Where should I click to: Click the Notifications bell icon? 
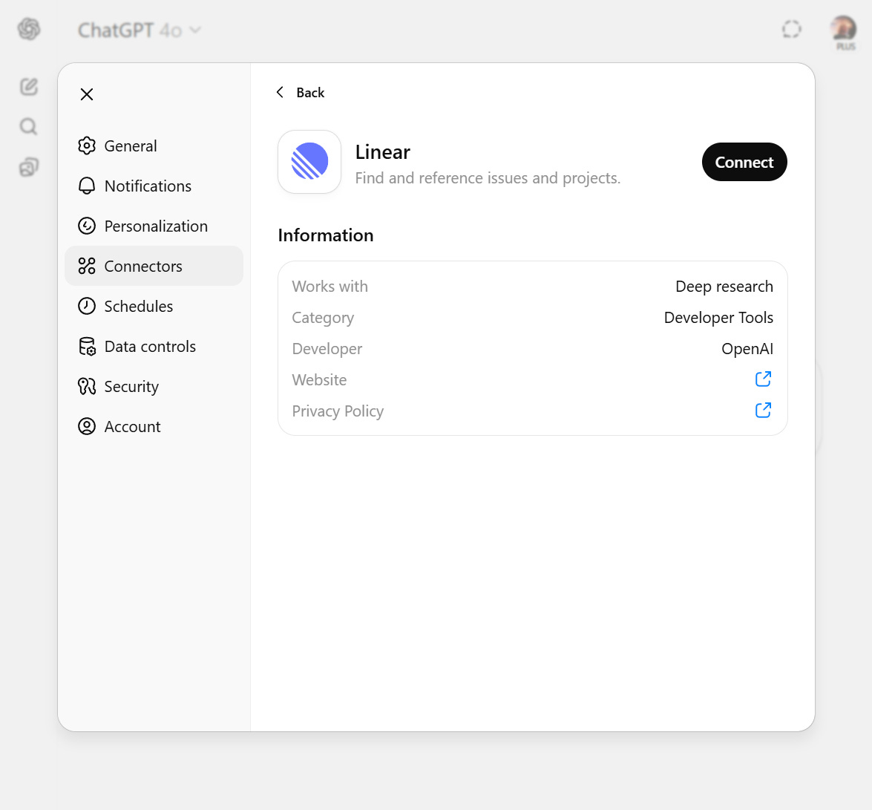[x=87, y=186]
